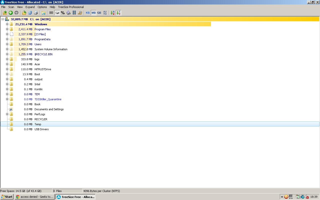320x200 pixels.
Task: Switch to the access denied Chrome taskbar window
Action: click(x=34, y=197)
